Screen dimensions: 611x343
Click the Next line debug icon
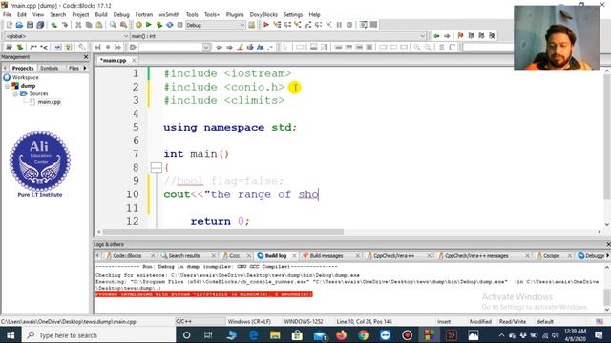287,25
